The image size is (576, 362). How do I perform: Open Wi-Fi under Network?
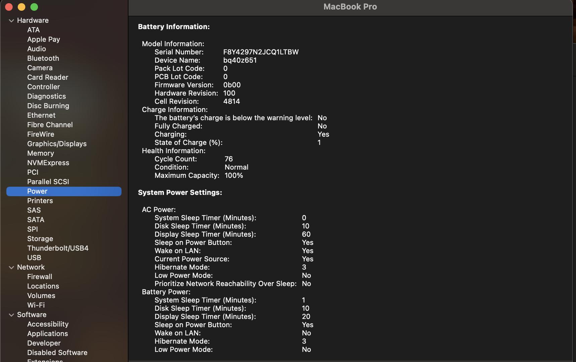click(x=36, y=305)
